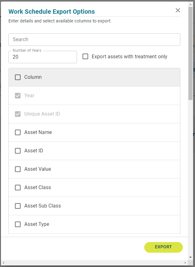This screenshot has width=195, height=267.
Task: Close the Work Schedule Export Options dialog
Action: (178, 10)
